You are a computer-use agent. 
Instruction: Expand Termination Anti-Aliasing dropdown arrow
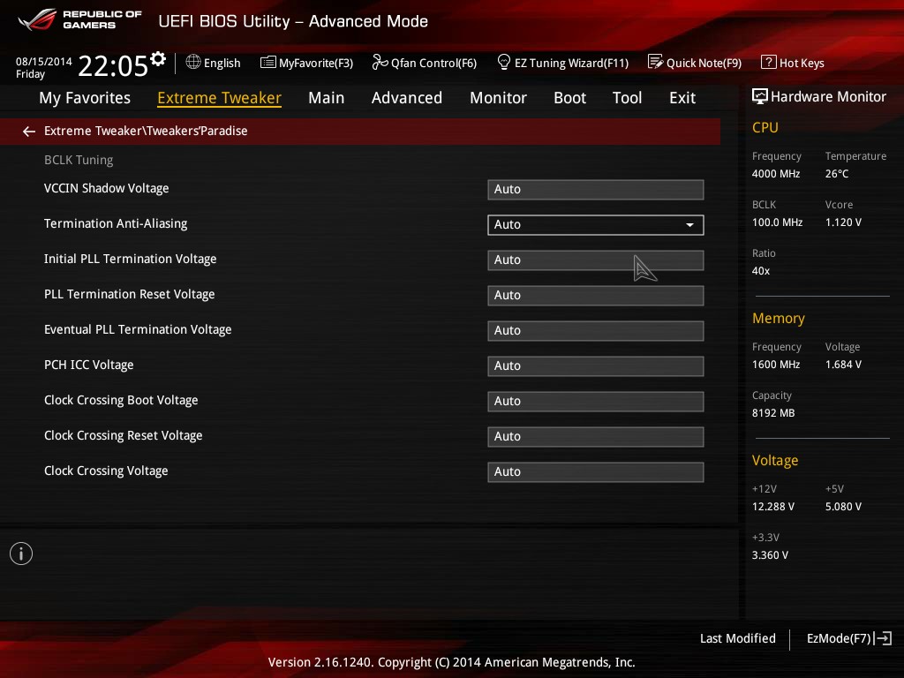(689, 225)
